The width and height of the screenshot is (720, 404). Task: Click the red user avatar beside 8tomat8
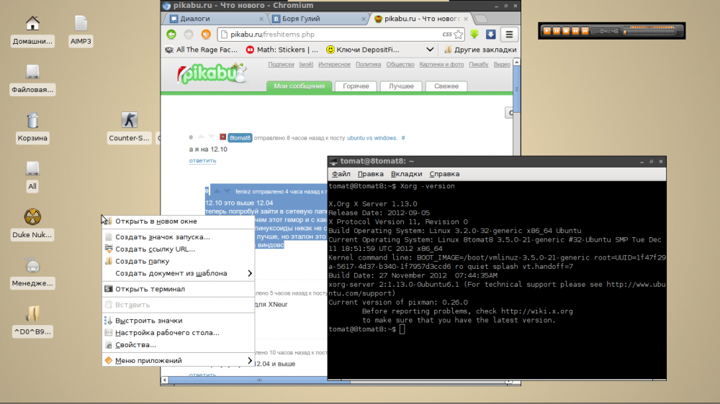(222, 137)
